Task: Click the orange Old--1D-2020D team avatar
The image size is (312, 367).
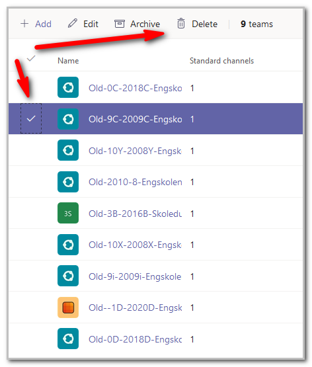Action: (x=68, y=307)
